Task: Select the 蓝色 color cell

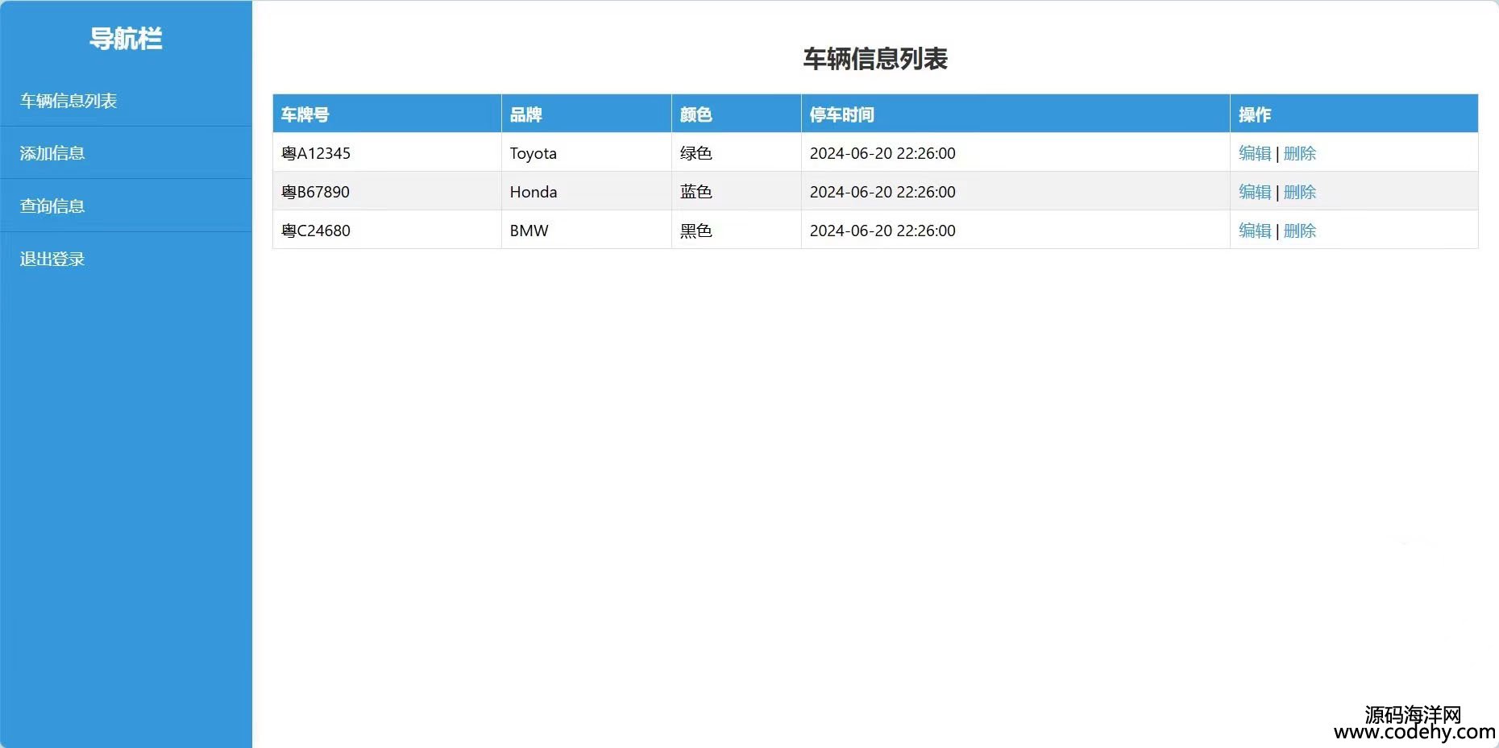Action: (696, 192)
